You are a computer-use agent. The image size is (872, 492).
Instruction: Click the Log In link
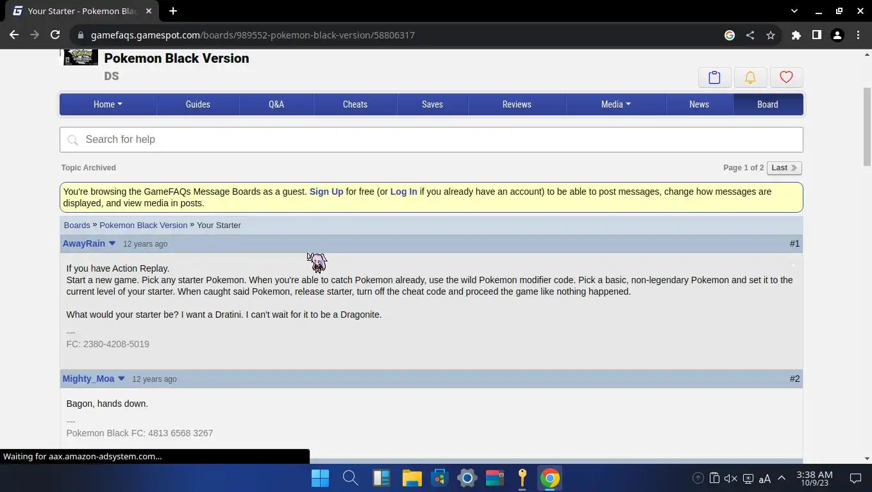tap(404, 192)
